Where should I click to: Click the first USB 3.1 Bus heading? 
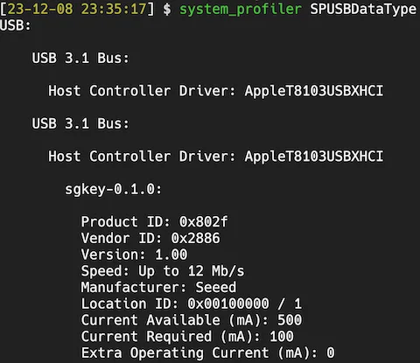(x=80, y=59)
